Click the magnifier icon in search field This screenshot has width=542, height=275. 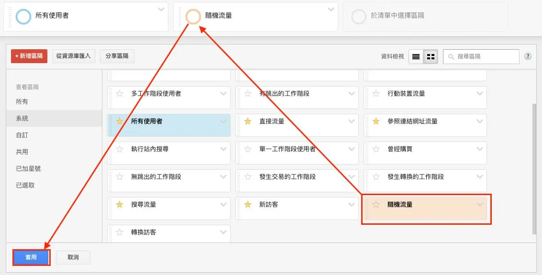[451, 56]
